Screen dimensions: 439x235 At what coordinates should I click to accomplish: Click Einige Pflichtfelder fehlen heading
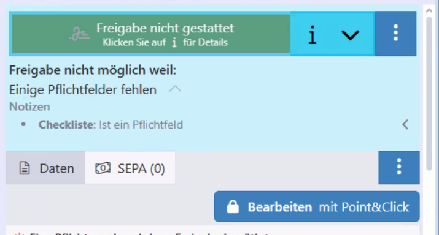click(x=83, y=89)
